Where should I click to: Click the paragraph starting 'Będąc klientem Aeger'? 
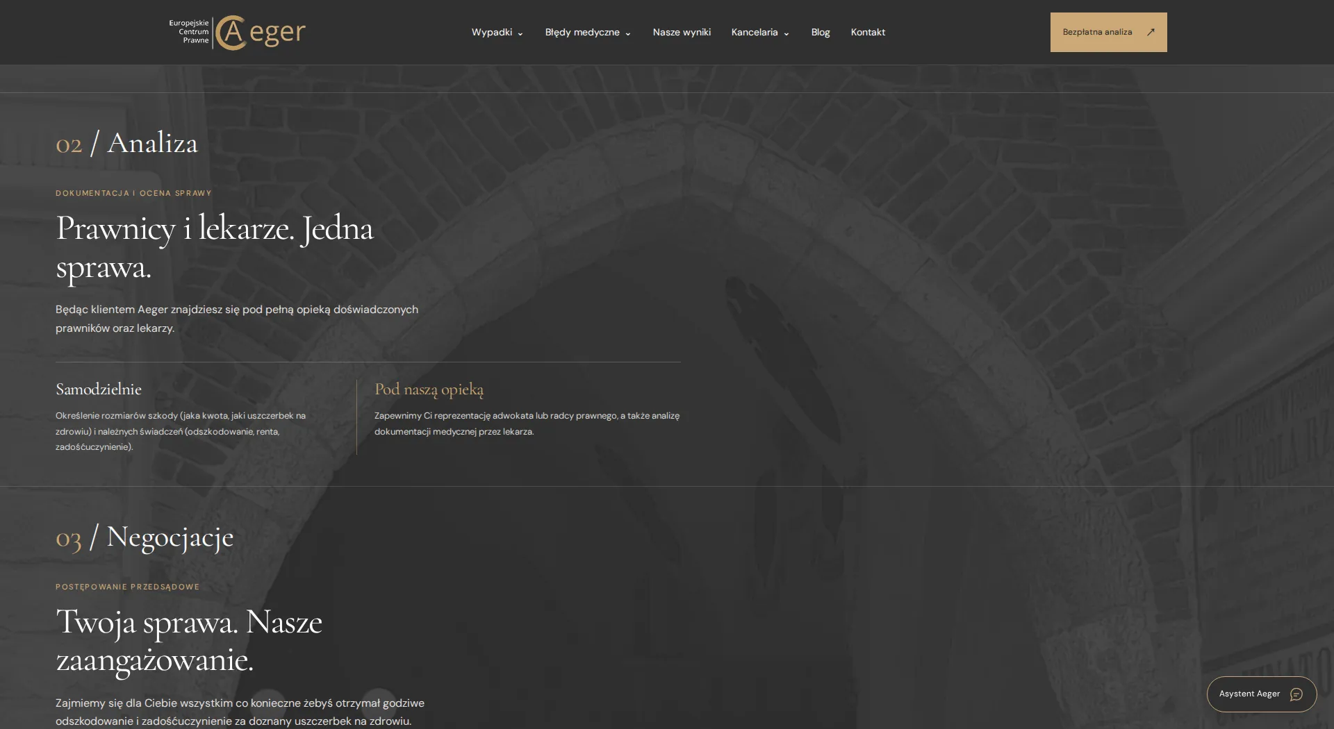[x=237, y=319]
